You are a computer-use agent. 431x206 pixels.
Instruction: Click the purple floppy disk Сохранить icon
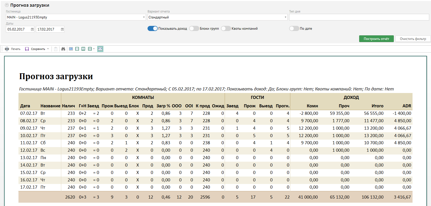pos(27,49)
